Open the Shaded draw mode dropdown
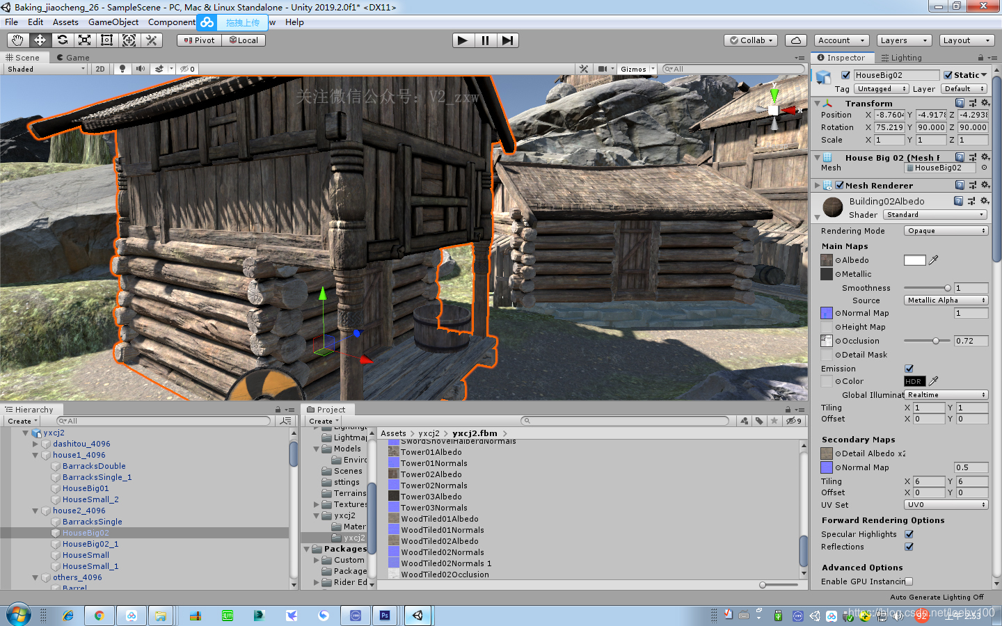 point(46,69)
